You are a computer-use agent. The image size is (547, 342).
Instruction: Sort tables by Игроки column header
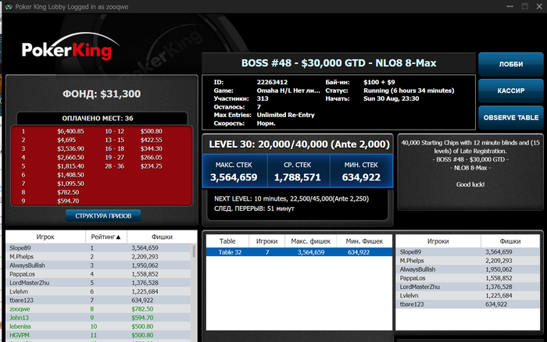(x=267, y=241)
